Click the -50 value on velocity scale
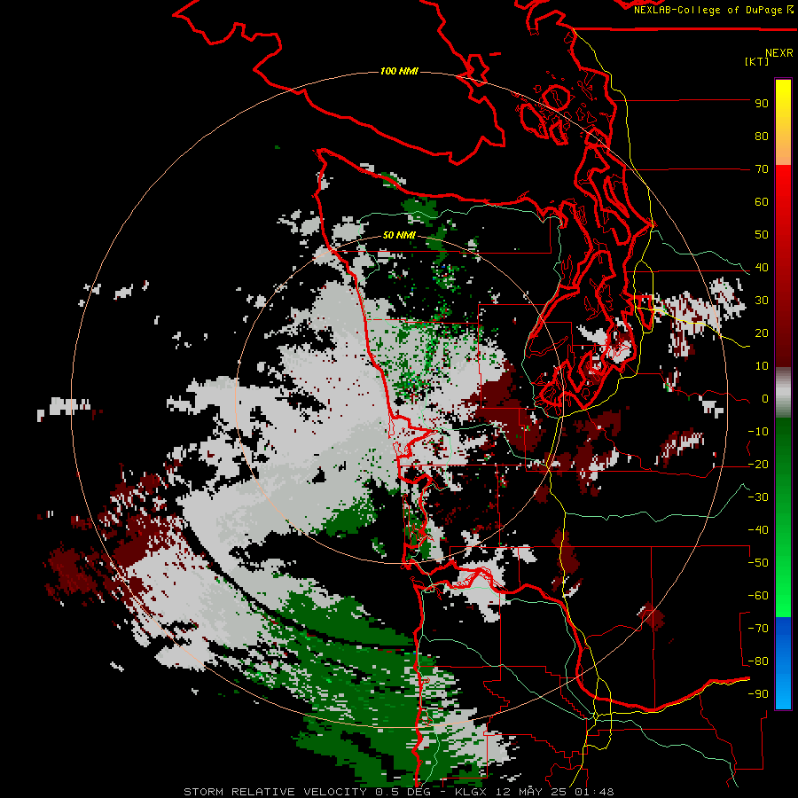The height and width of the screenshot is (798, 798). (x=758, y=563)
